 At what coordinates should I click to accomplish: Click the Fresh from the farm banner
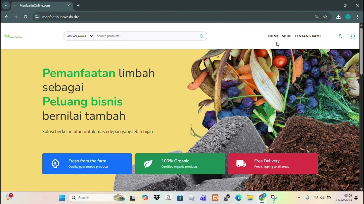tap(87, 164)
